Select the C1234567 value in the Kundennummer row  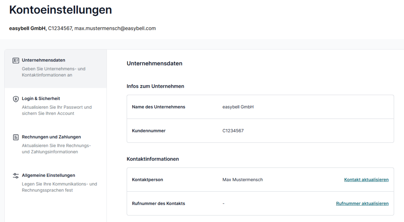tap(233, 131)
